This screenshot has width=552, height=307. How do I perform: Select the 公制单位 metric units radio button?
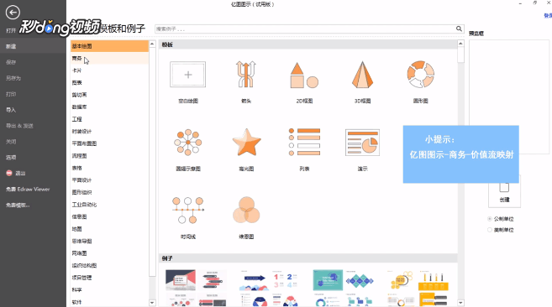pyautogui.click(x=489, y=219)
